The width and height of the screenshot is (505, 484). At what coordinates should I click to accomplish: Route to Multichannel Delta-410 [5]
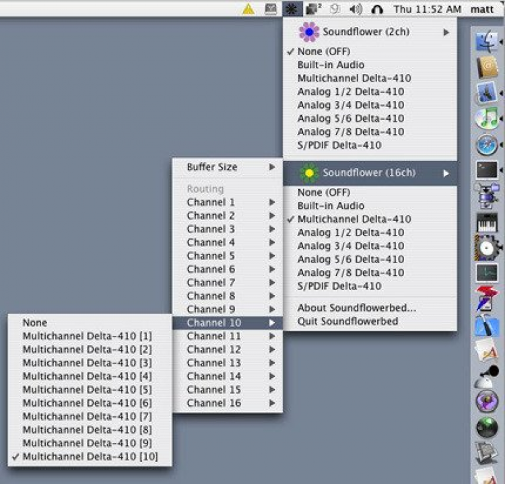pyautogui.click(x=90, y=390)
